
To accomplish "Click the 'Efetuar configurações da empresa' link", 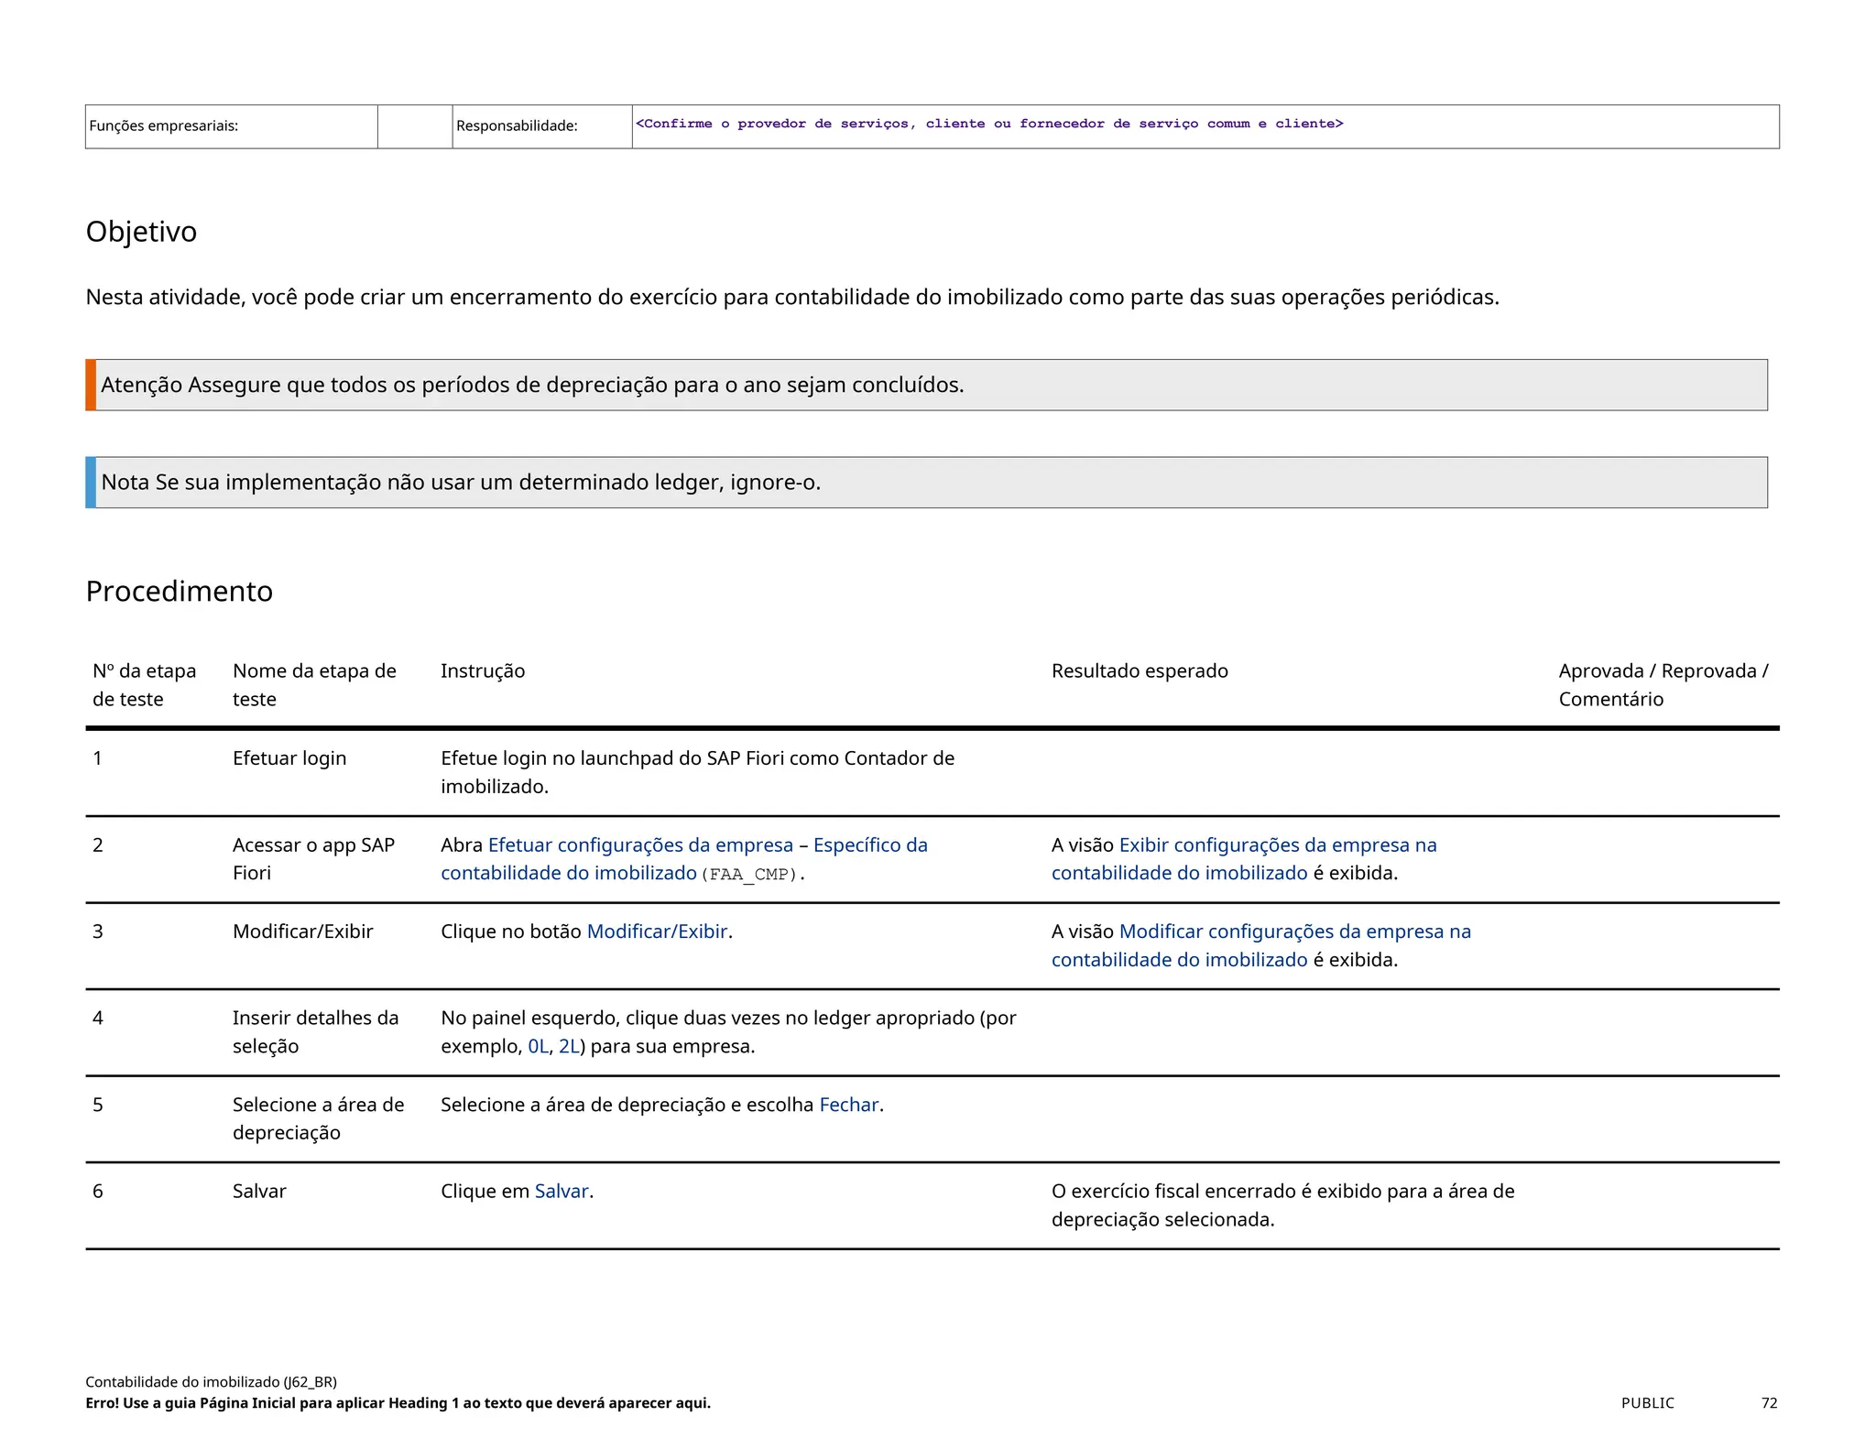I will (640, 844).
